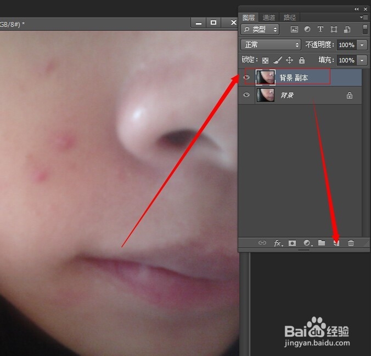Click the lock all padlock icon
The width and height of the screenshot is (371, 356).
point(302,60)
